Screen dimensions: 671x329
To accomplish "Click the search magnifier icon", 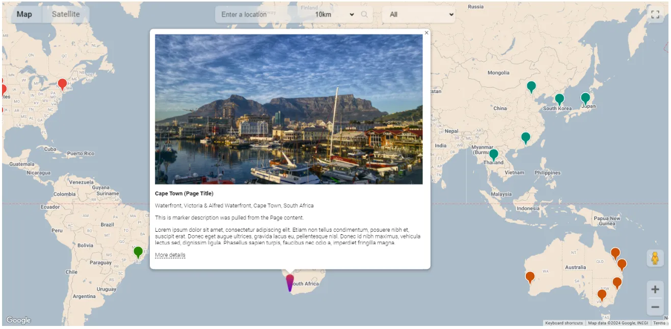I will (364, 14).
